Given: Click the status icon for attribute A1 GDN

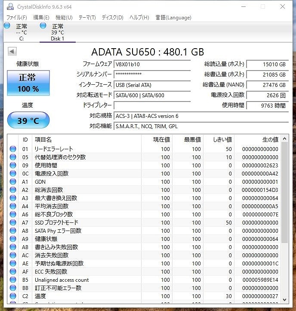Looking at the screenshot, I should point(13,182).
